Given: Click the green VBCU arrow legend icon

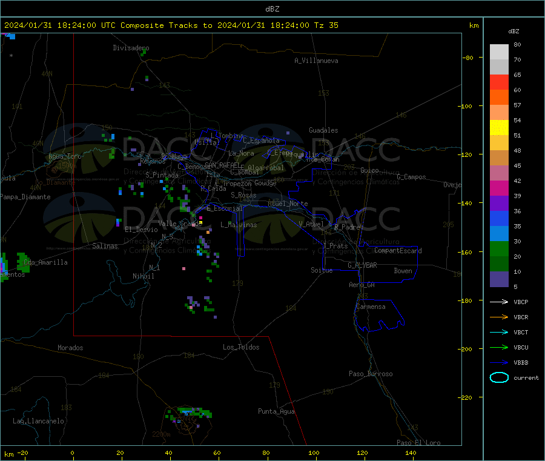Looking at the screenshot, I should (499, 347).
